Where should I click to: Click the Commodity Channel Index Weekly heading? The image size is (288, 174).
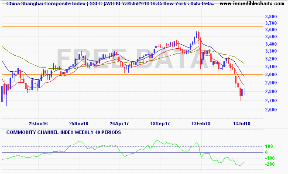pyautogui.click(x=55, y=132)
